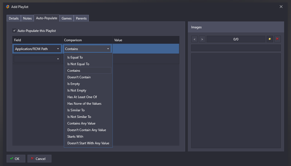Image resolution: width=291 pixels, height=166 pixels.
Task: Choose 'Is Equal To' comparison option
Action: pos(75,57)
